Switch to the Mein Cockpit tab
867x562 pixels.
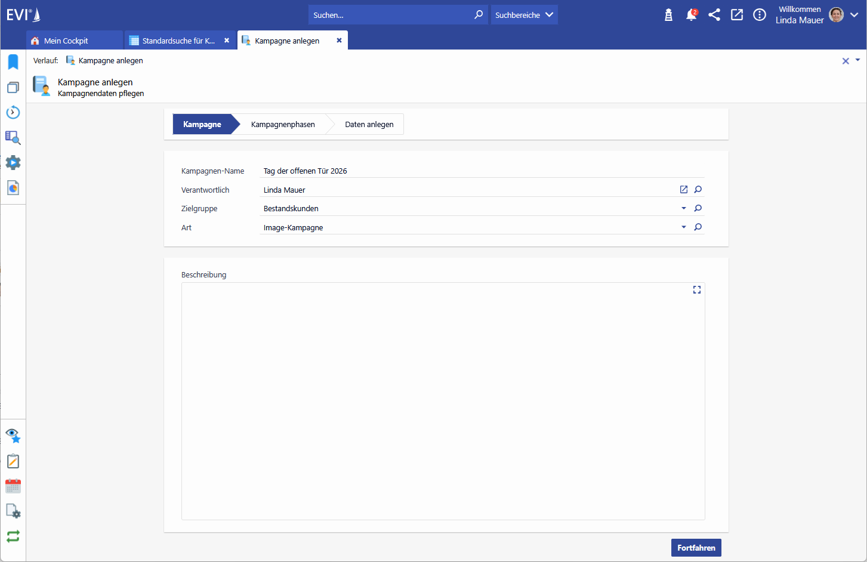point(66,41)
